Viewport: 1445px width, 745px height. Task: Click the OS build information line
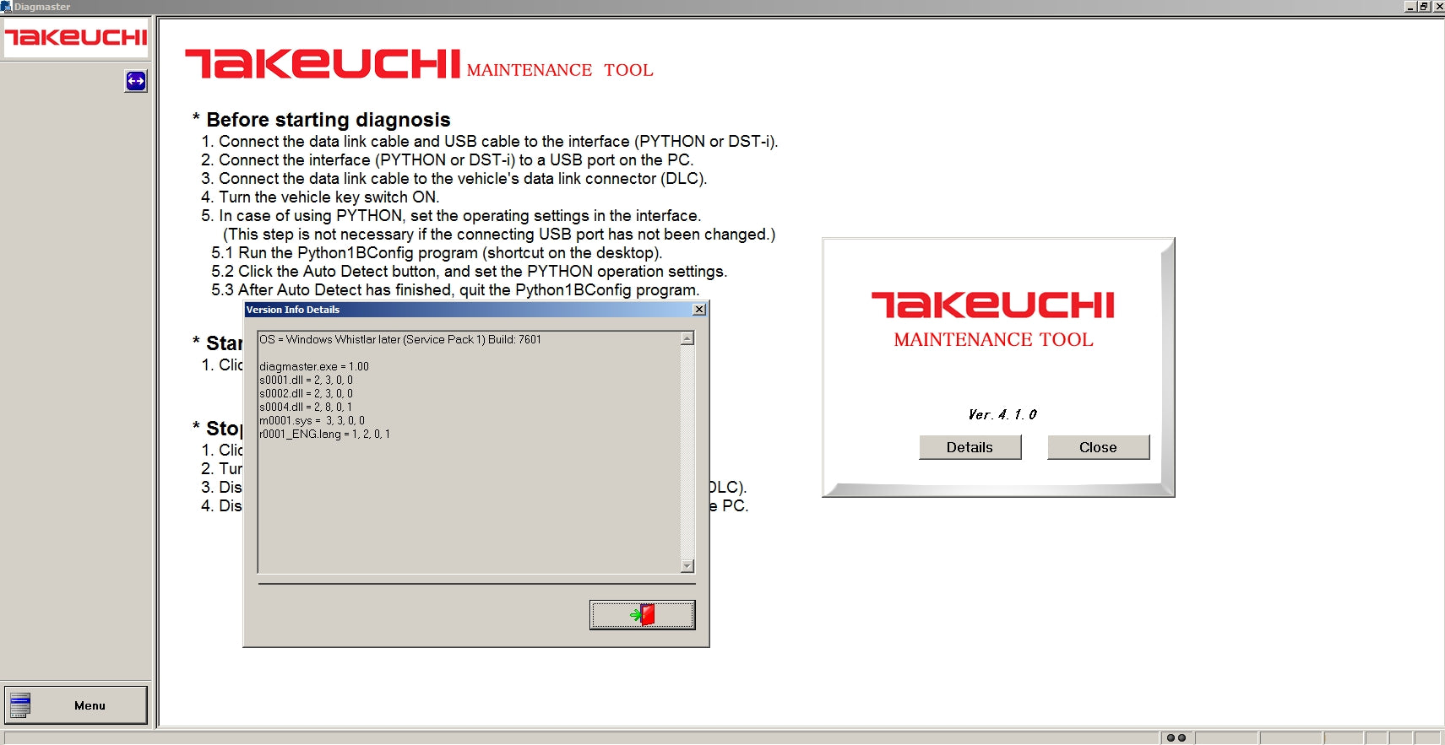(400, 339)
